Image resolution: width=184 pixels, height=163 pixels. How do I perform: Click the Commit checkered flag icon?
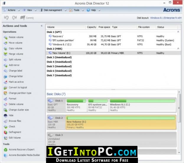tap(22, 18)
